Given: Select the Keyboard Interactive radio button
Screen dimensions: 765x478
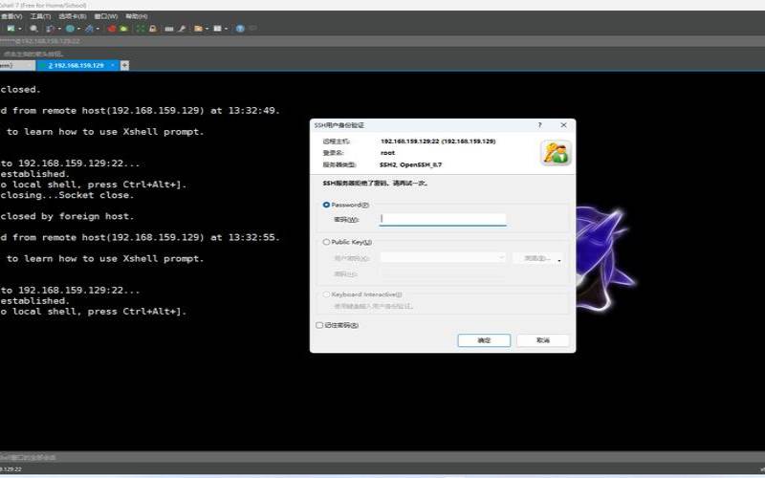Looking at the screenshot, I should [x=326, y=294].
